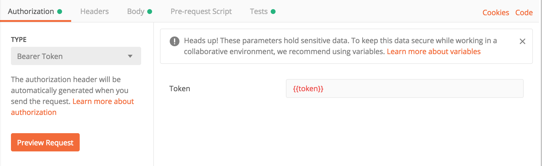542x166 pixels.
Task: Dismiss the Heads up warning banner
Action: [x=522, y=41]
